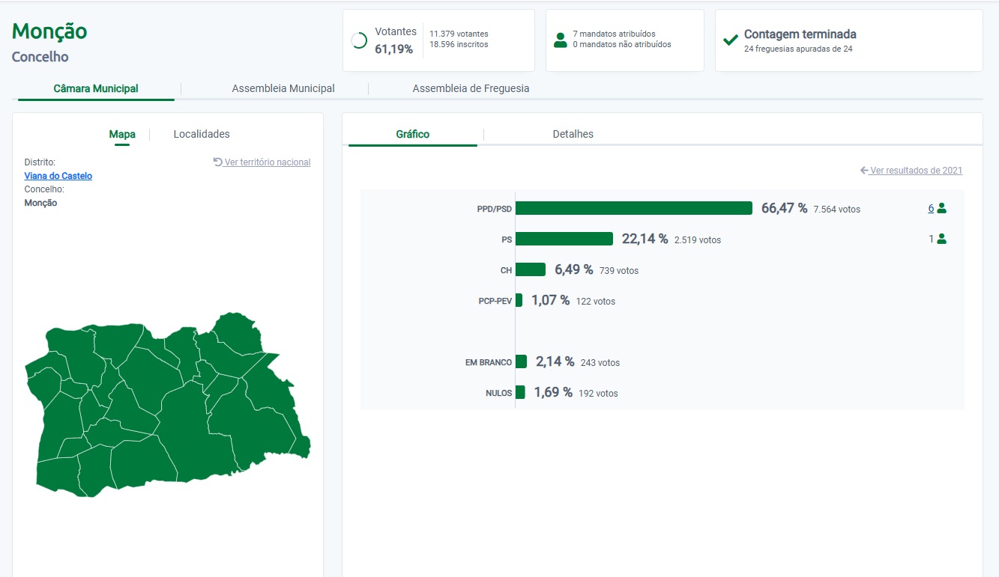Click the left arrow icon beside Ver resultados de 2021

click(864, 171)
